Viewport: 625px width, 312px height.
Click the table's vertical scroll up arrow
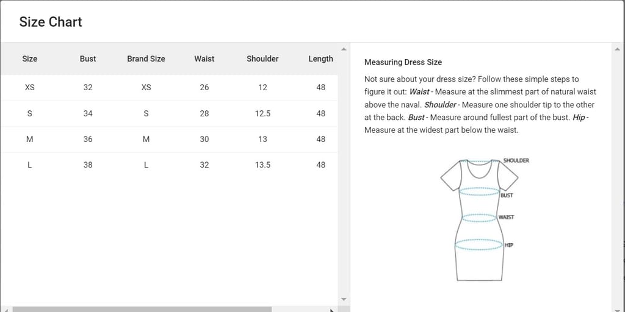[x=344, y=49]
